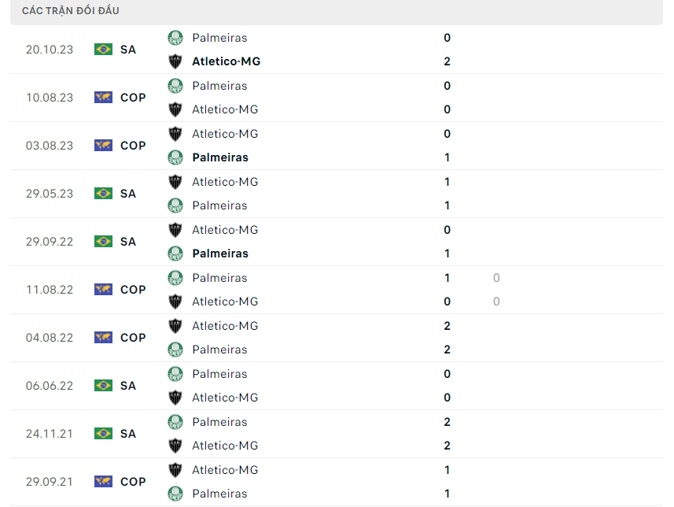Image resolution: width=674 pixels, height=507 pixels.
Task: Open Atletico-MG team link in 29.05.23 match
Action: coord(225,182)
